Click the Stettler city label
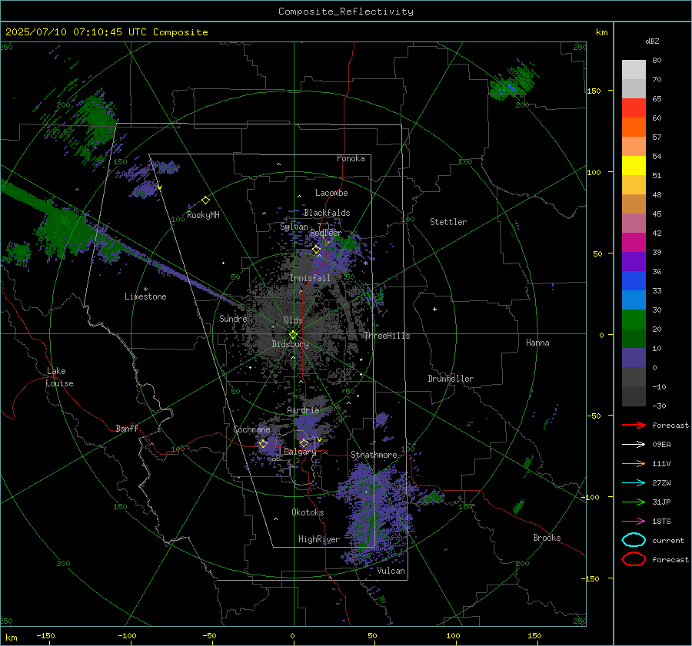 [448, 222]
